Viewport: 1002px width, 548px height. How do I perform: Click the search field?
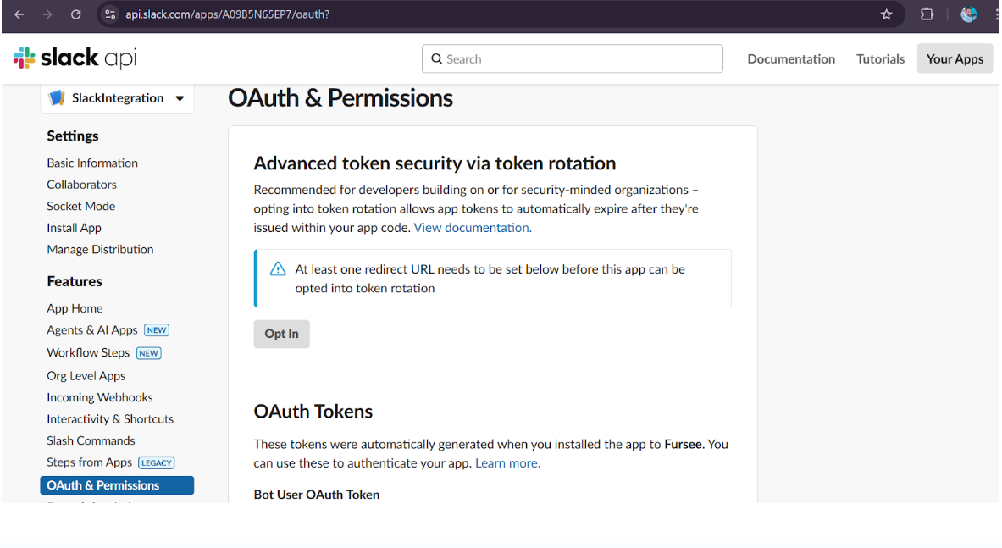(572, 58)
